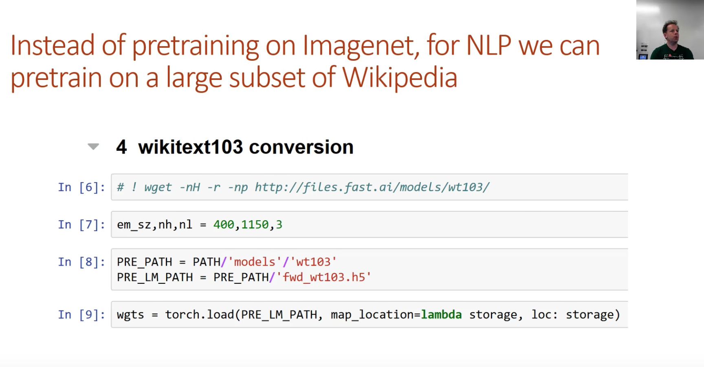The width and height of the screenshot is (704, 367).
Task: Select the In [8] cell prompt
Action: (81, 262)
